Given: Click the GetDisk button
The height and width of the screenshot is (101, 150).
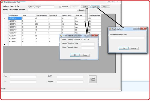Looking at the screenshot, I should point(85,7).
